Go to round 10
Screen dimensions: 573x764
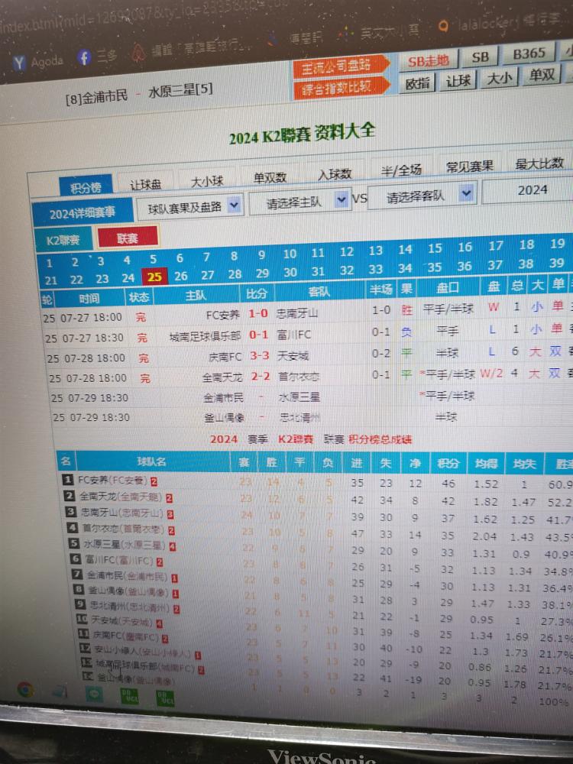[290, 254]
